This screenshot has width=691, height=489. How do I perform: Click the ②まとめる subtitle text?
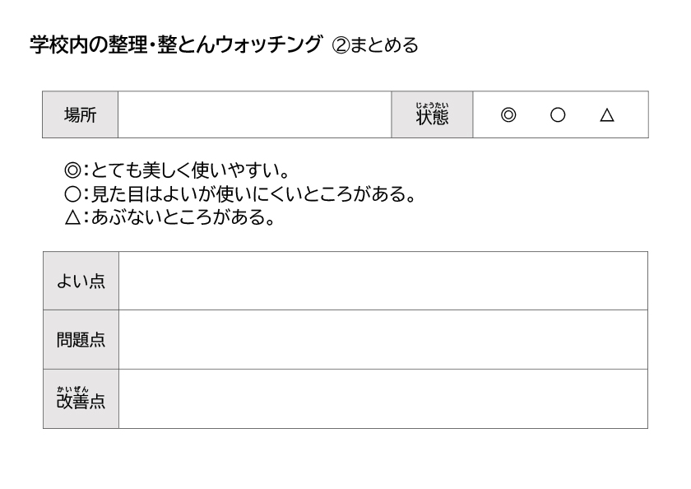[x=374, y=45]
